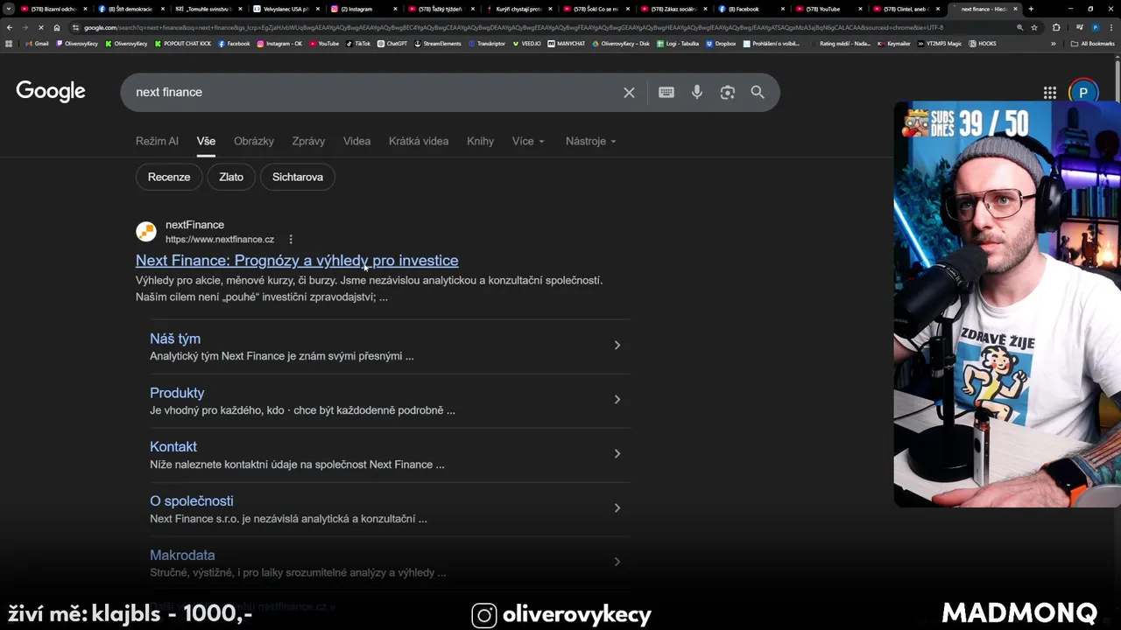1121x630 pixels.
Task: Open the O společnosti sitelink
Action: 192,501
